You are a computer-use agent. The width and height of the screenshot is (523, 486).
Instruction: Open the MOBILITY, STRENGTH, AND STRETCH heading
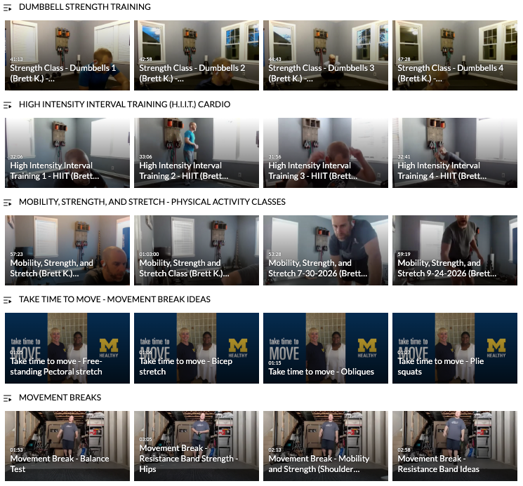(x=152, y=202)
